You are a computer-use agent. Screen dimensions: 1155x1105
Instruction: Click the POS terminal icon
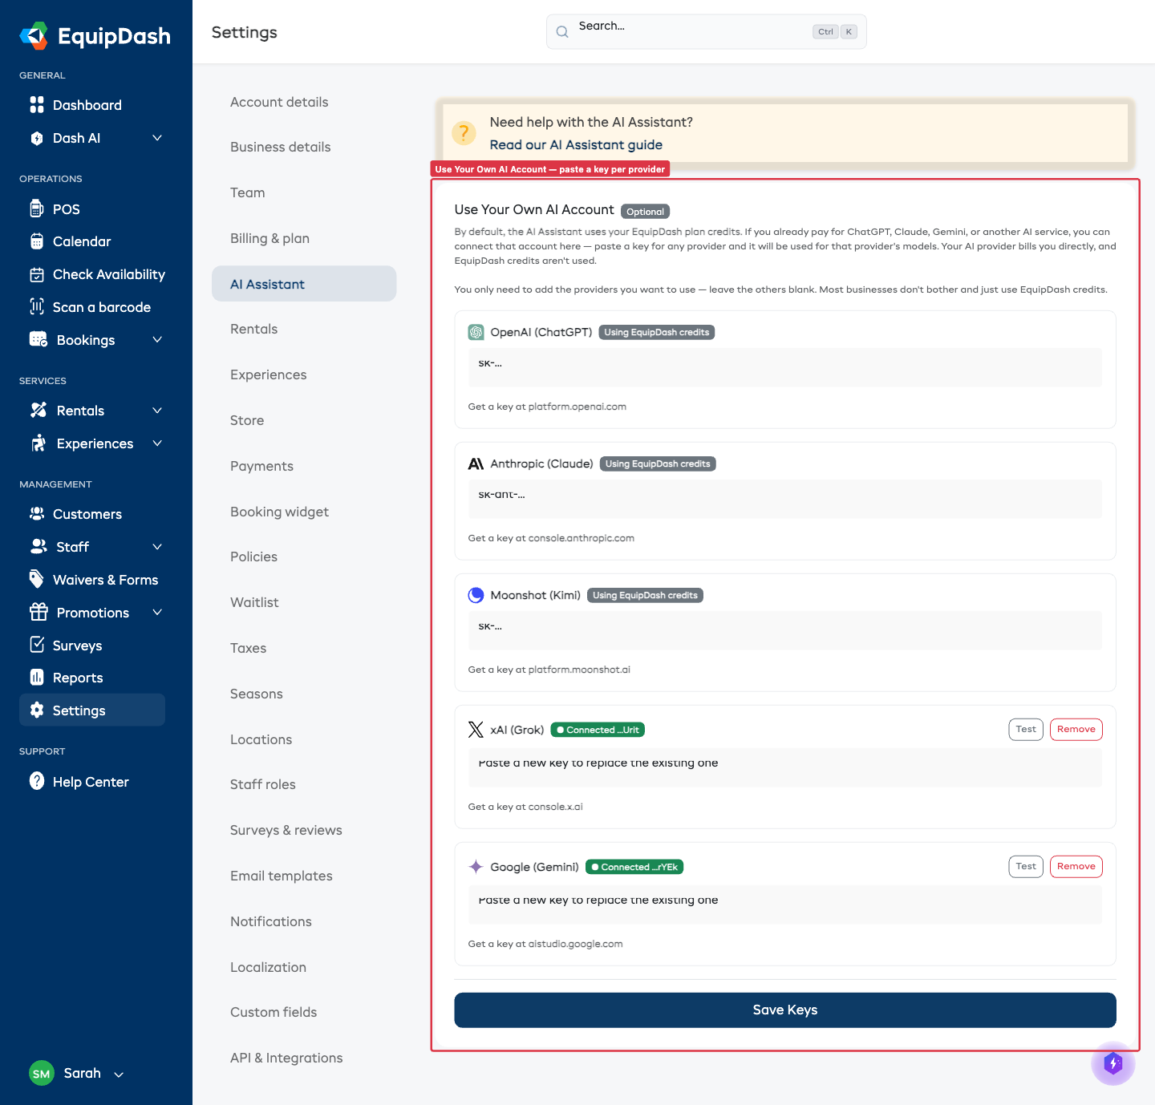tap(37, 208)
